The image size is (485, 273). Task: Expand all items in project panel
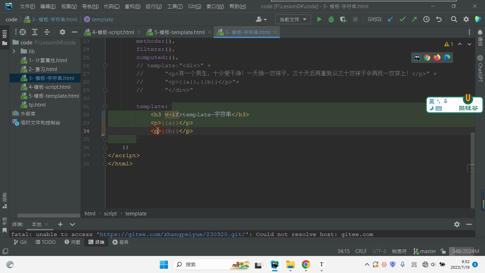pyautogui.click(x=35, y=32)
